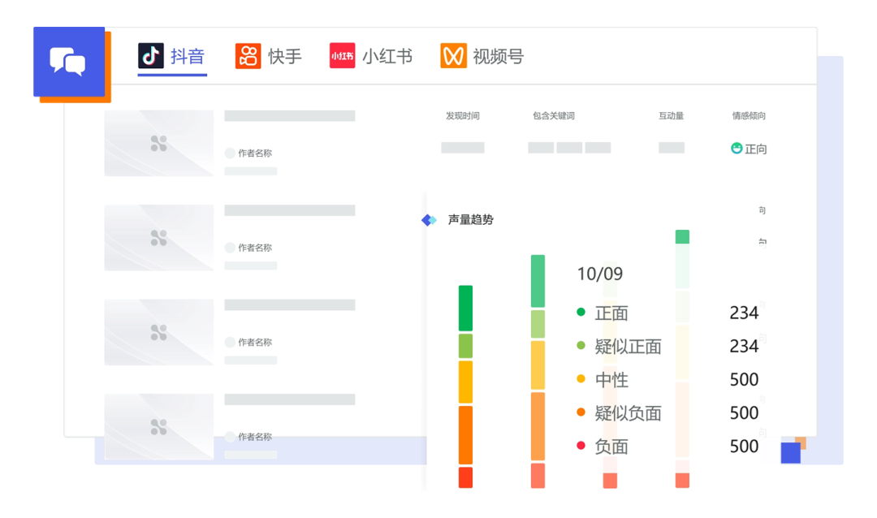
Task: Click the 情感倾向 column header
Action: coord(749,116)
